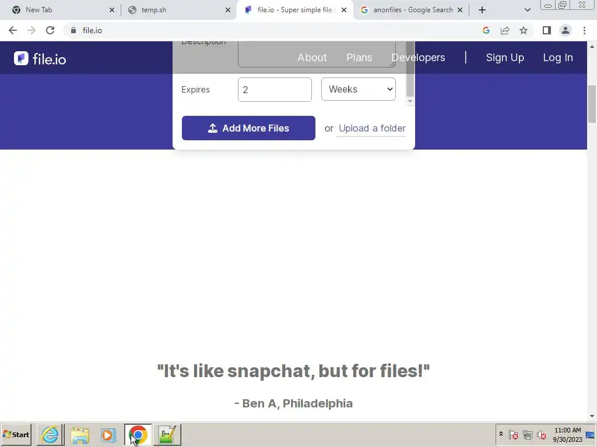Click the share page icon

(505, 30)
